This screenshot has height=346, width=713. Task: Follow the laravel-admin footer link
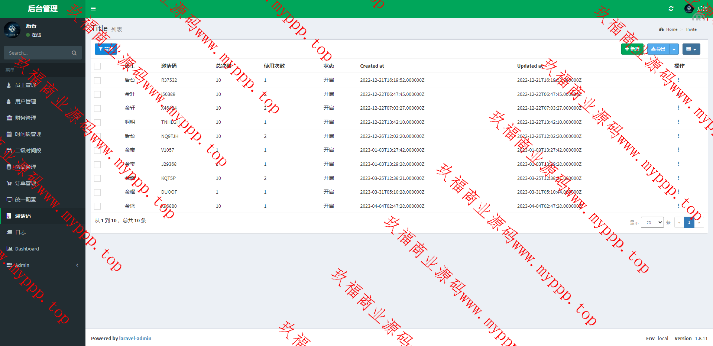(x=135, y=338)
